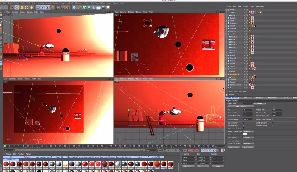Select the Rotate tool in top toolbar

(x=27, y=8)
